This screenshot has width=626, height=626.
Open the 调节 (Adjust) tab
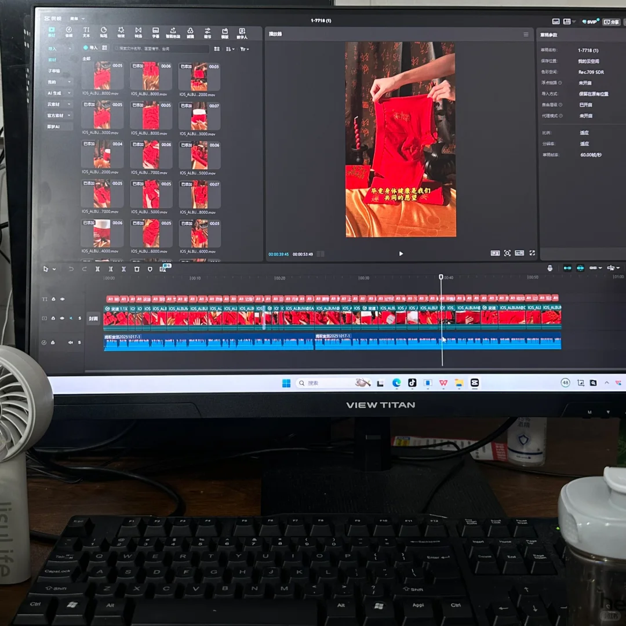pos(208,32)
